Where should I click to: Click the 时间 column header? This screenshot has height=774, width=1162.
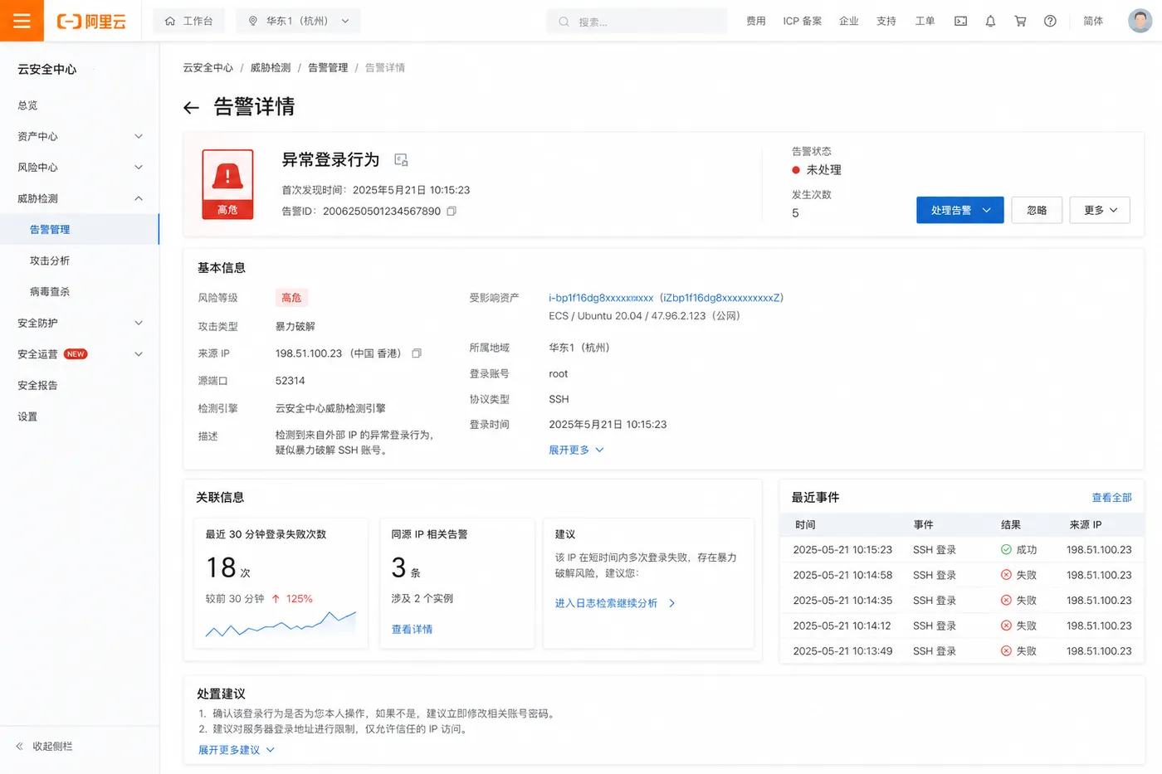click(805, 525)
